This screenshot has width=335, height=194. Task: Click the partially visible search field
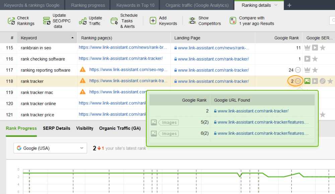pyautogui.click(x=332, y=20)
